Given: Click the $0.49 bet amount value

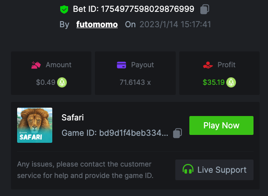Looking at the screenshot, I should 46,82.
